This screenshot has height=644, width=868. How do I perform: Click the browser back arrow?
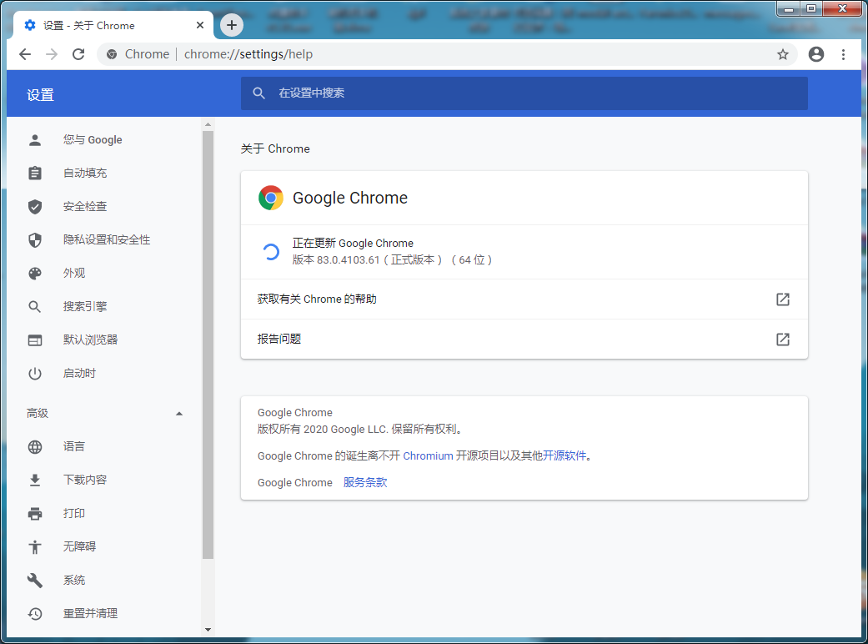[x=25, y=54]
